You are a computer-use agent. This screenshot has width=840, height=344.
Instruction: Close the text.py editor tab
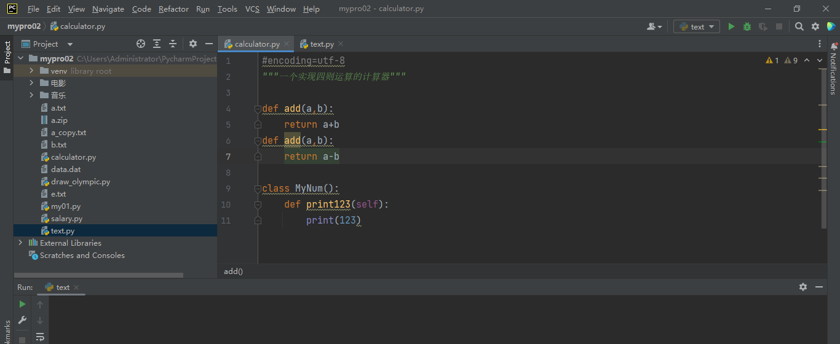(341, 44)
